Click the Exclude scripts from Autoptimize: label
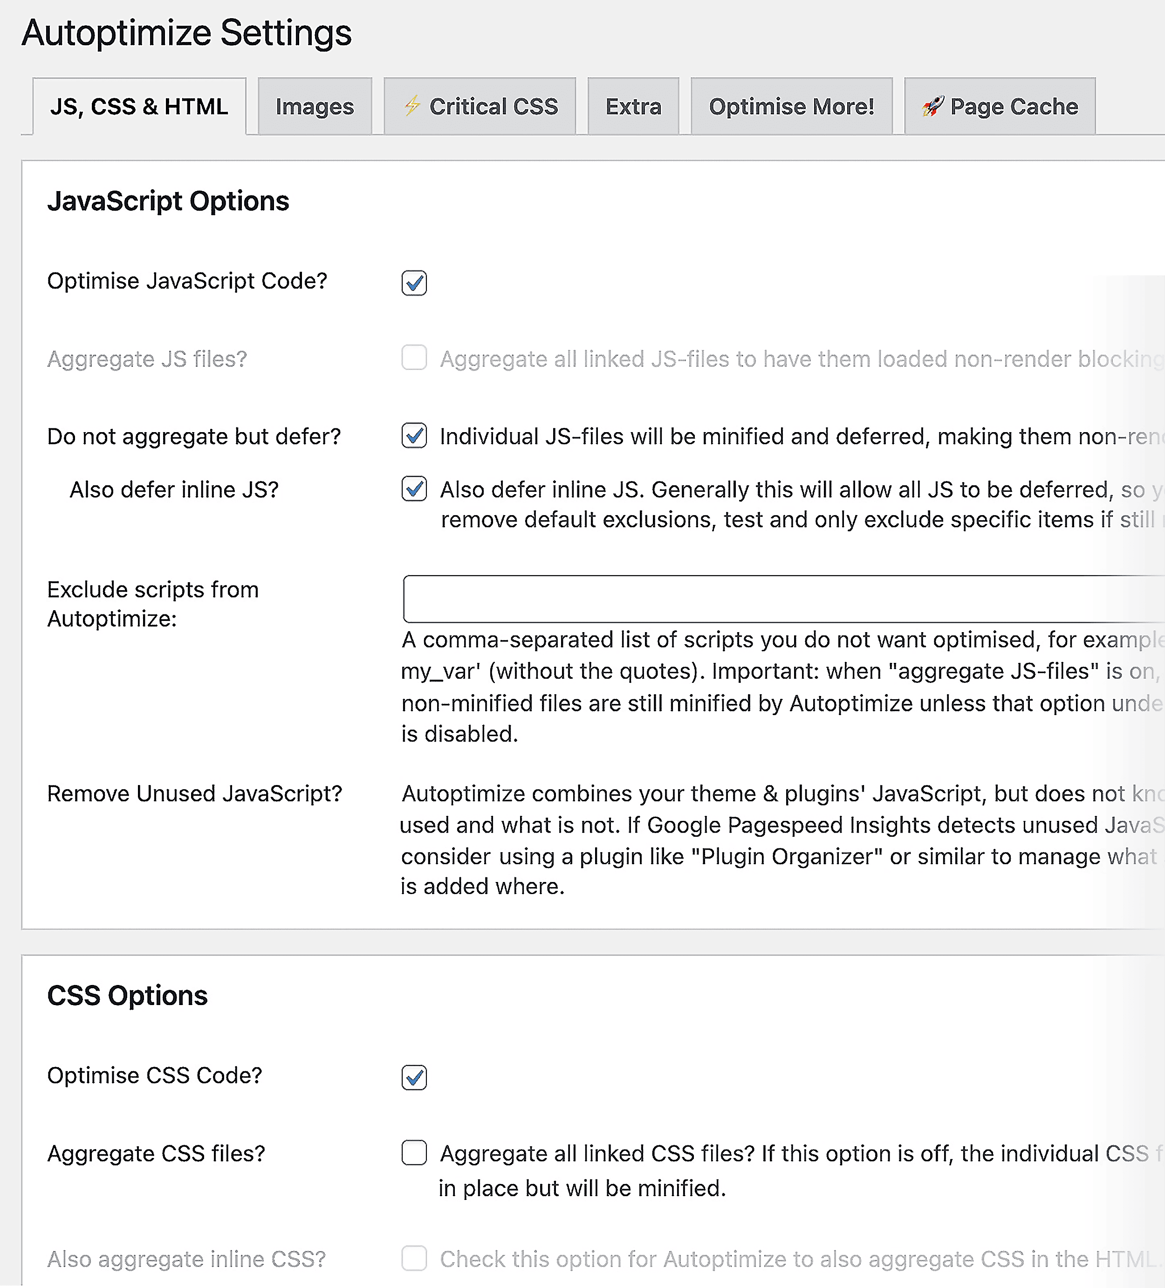This screenshot has height=1288, width=1165. pyautogui.click(x=153, y=604)
